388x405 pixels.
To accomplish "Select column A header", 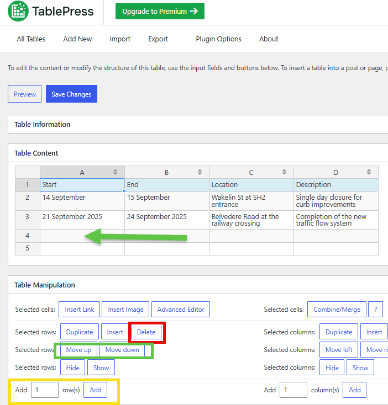I will point(82,172).
